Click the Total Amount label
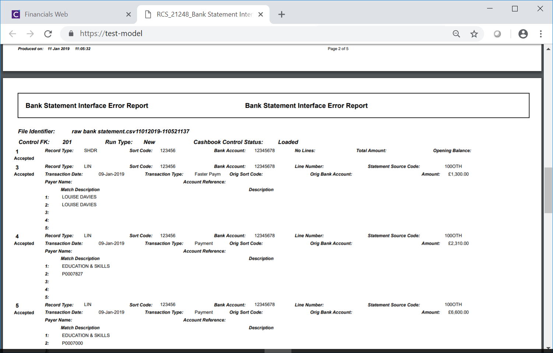Image resolution: width=553 pixels, height=353 pixels. (371, 151)
